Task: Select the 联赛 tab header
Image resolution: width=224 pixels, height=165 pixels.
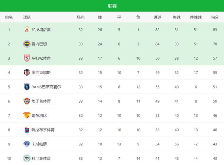Action: [112, 6]
